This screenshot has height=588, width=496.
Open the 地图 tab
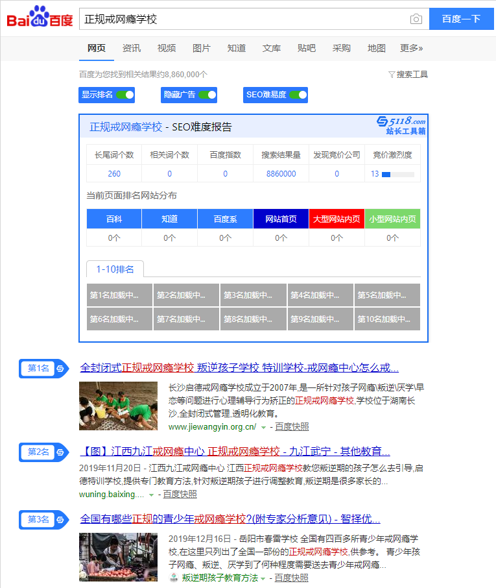point(377,49)
